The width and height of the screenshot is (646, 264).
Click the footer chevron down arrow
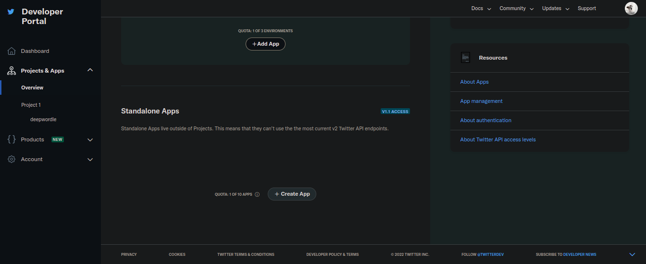click(632, 254)
